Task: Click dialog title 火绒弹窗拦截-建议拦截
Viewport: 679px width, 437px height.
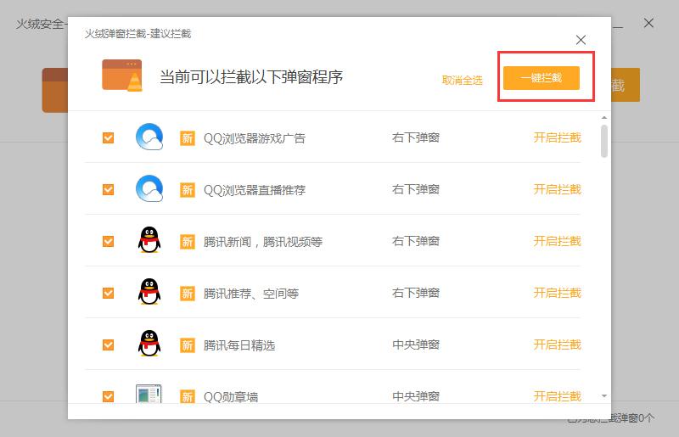Action: coord(137,34)
